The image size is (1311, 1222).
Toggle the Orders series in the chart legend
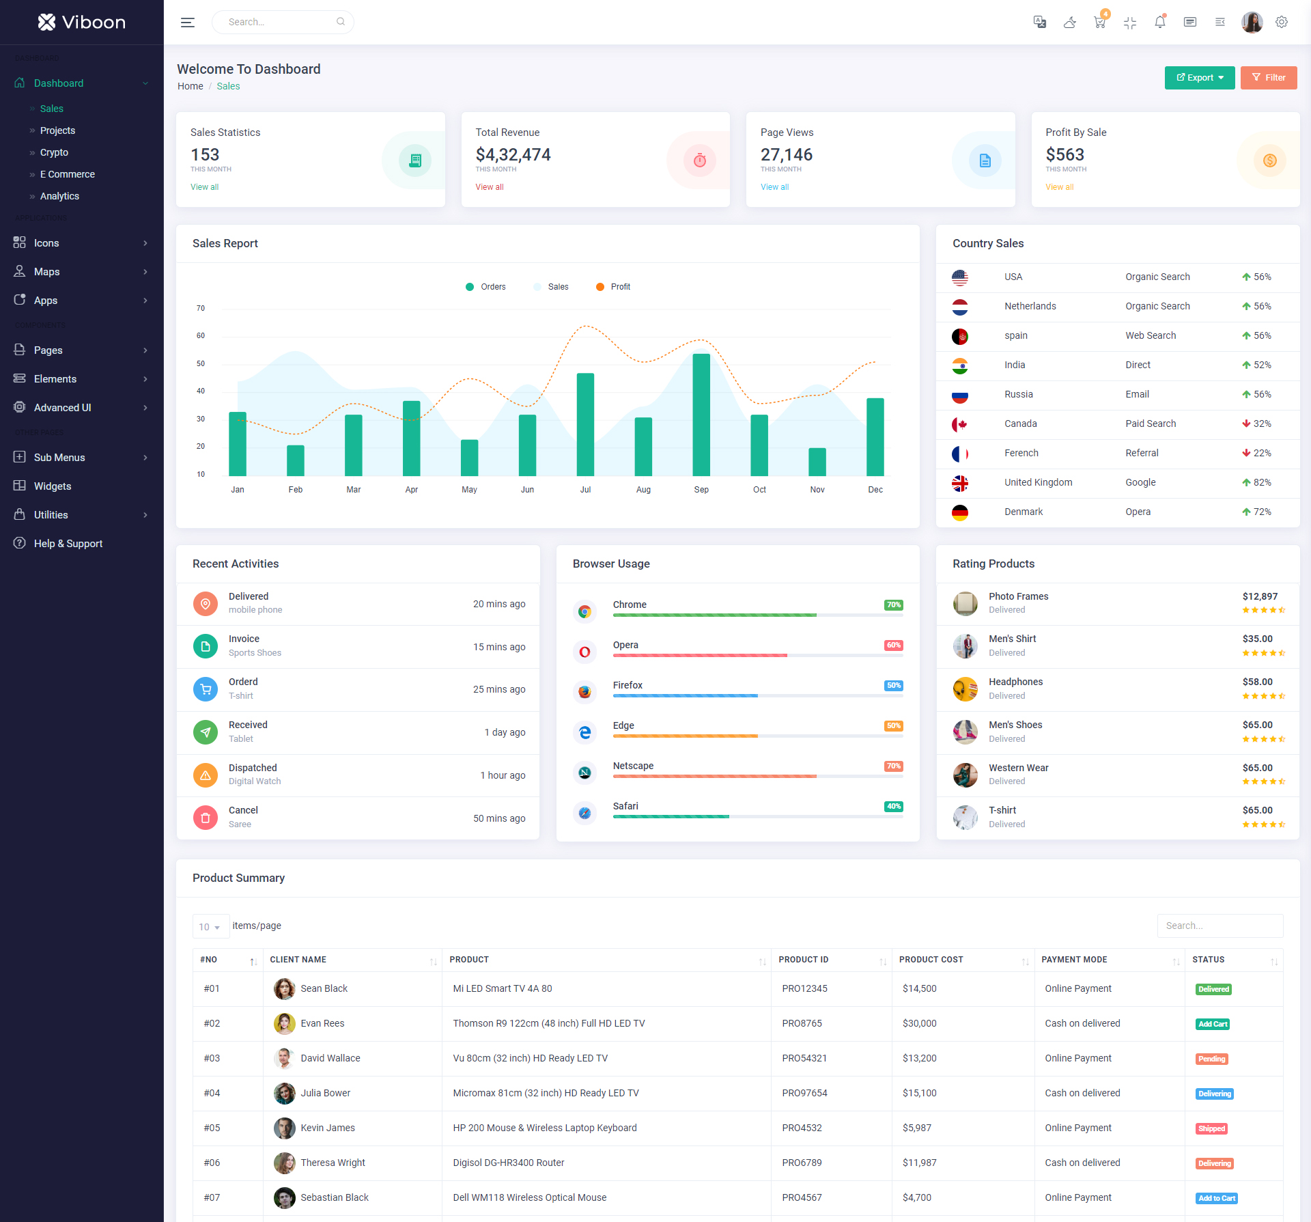coord(486,287)
